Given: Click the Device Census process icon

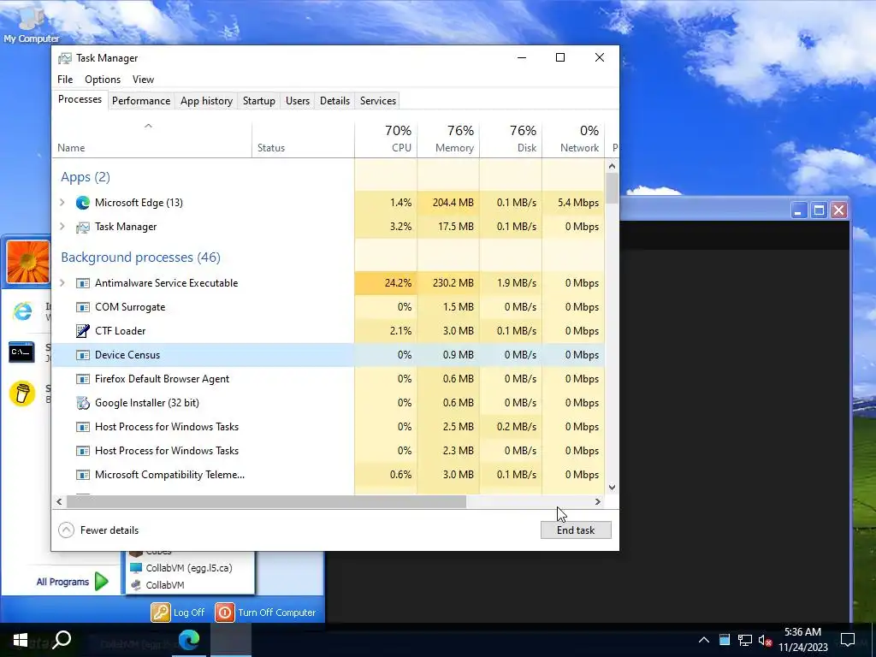Looking at the screenshot, I should point(83,355).
